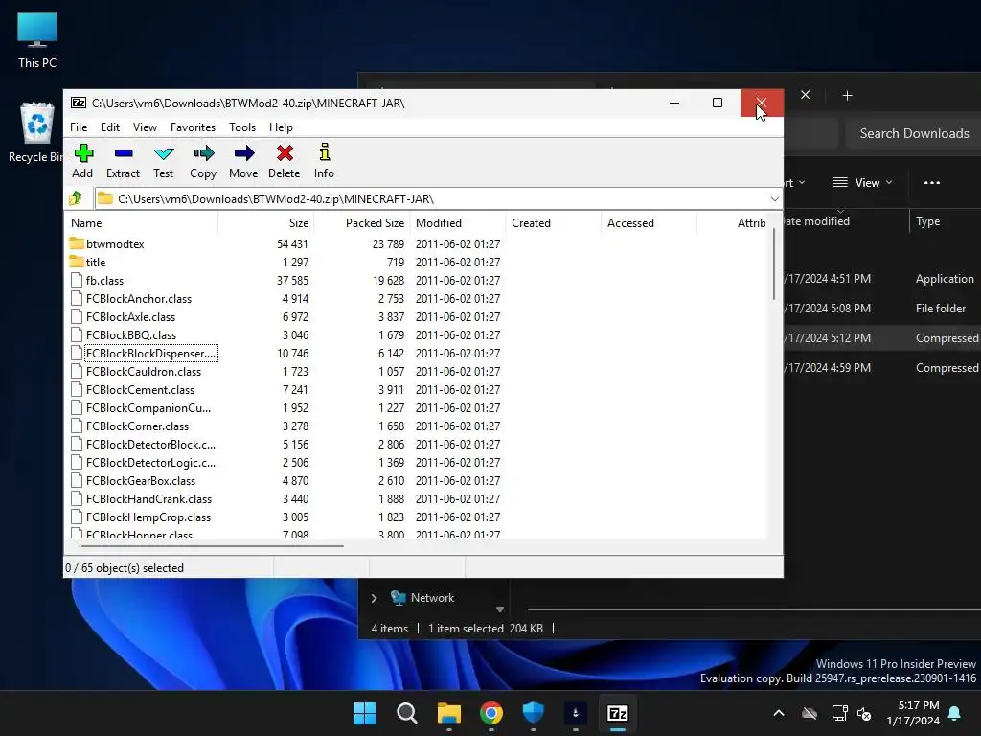The image size is (981, 736).
Task: Select FCBlockHandCrank.class file
Action: pyautogui.click(x=148, y=498)
